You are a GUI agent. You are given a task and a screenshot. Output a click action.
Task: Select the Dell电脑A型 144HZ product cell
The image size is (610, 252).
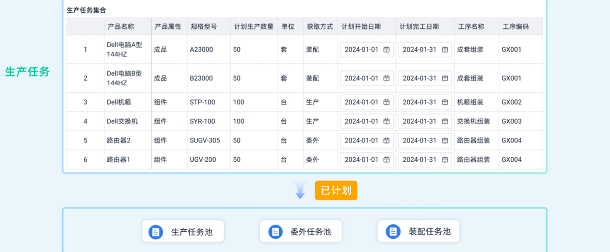pyautogui.click(x=128, y=49)
